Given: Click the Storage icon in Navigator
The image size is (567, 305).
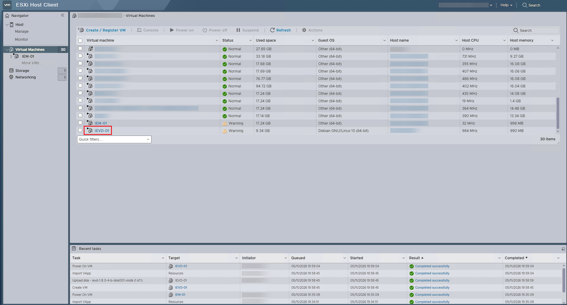Looking at the screenshot, I should [11, 70].
